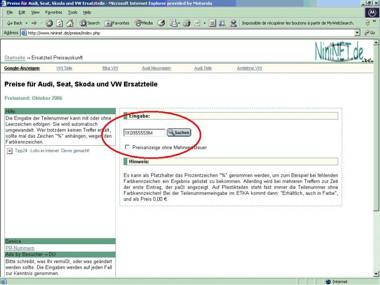This screenshot has height=285, width=380.
Task: Open the Discuss toolbar icon
Action: 212,23
